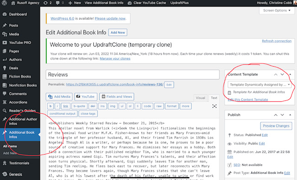Screen dimensions: 297x180
Task: Move Content Template box down
Action: 282,74
